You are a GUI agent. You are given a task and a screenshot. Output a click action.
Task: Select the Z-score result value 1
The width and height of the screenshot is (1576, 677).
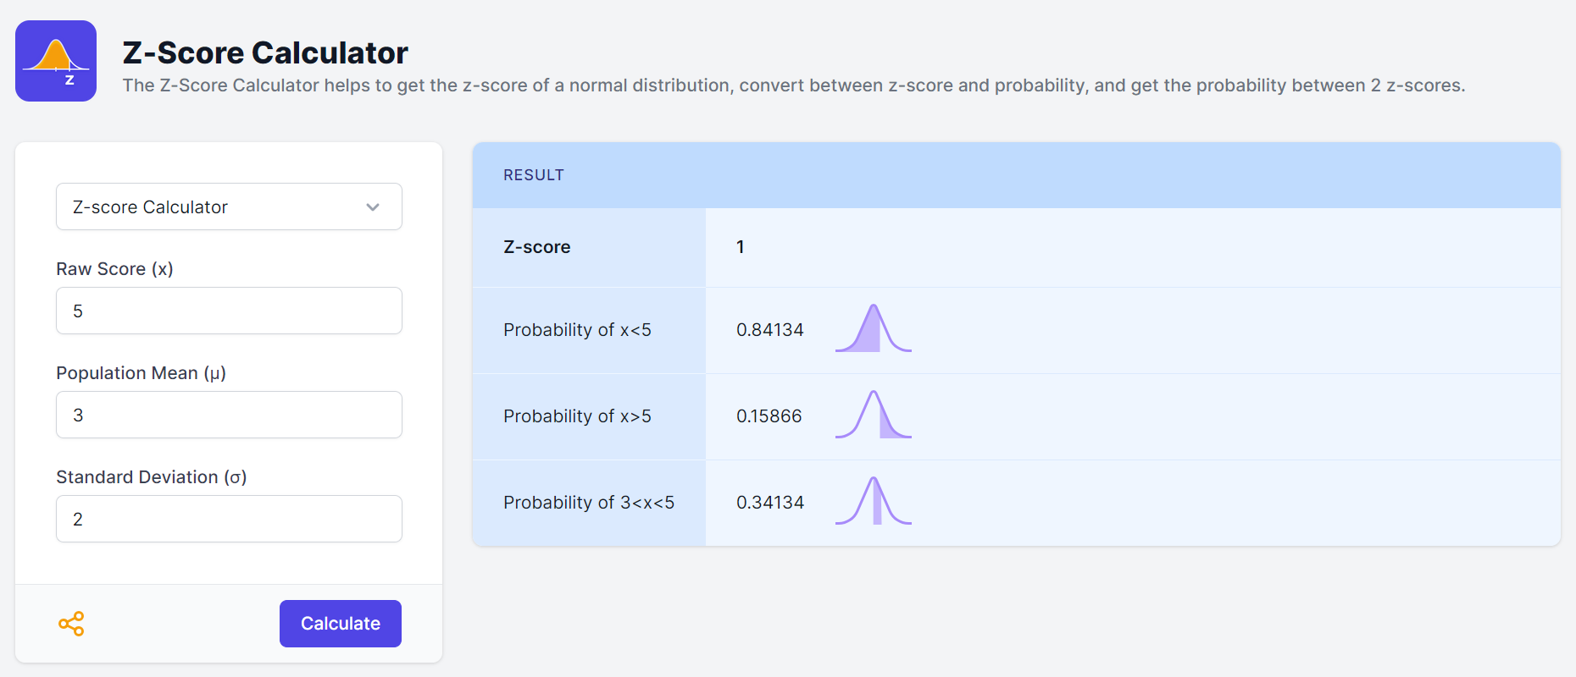pos(741,247)
